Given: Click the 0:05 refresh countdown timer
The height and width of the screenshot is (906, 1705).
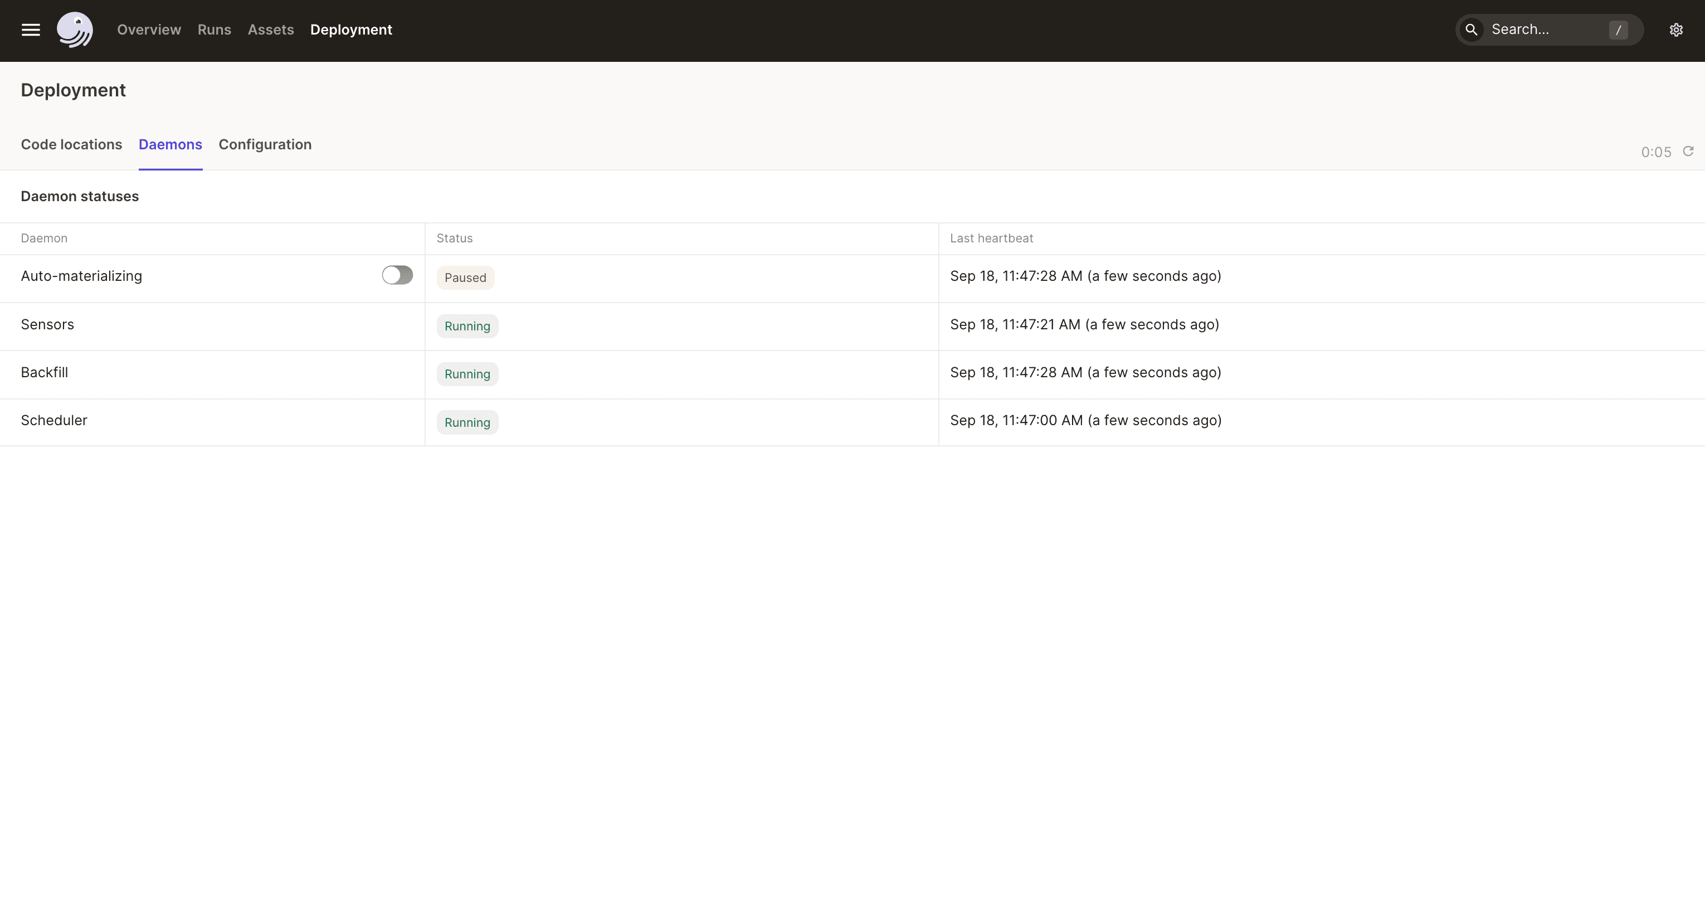Looking at the screenshot, I should [x=1656, y=152].
